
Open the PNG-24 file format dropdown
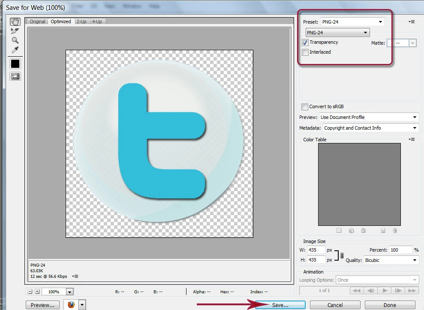337,33
